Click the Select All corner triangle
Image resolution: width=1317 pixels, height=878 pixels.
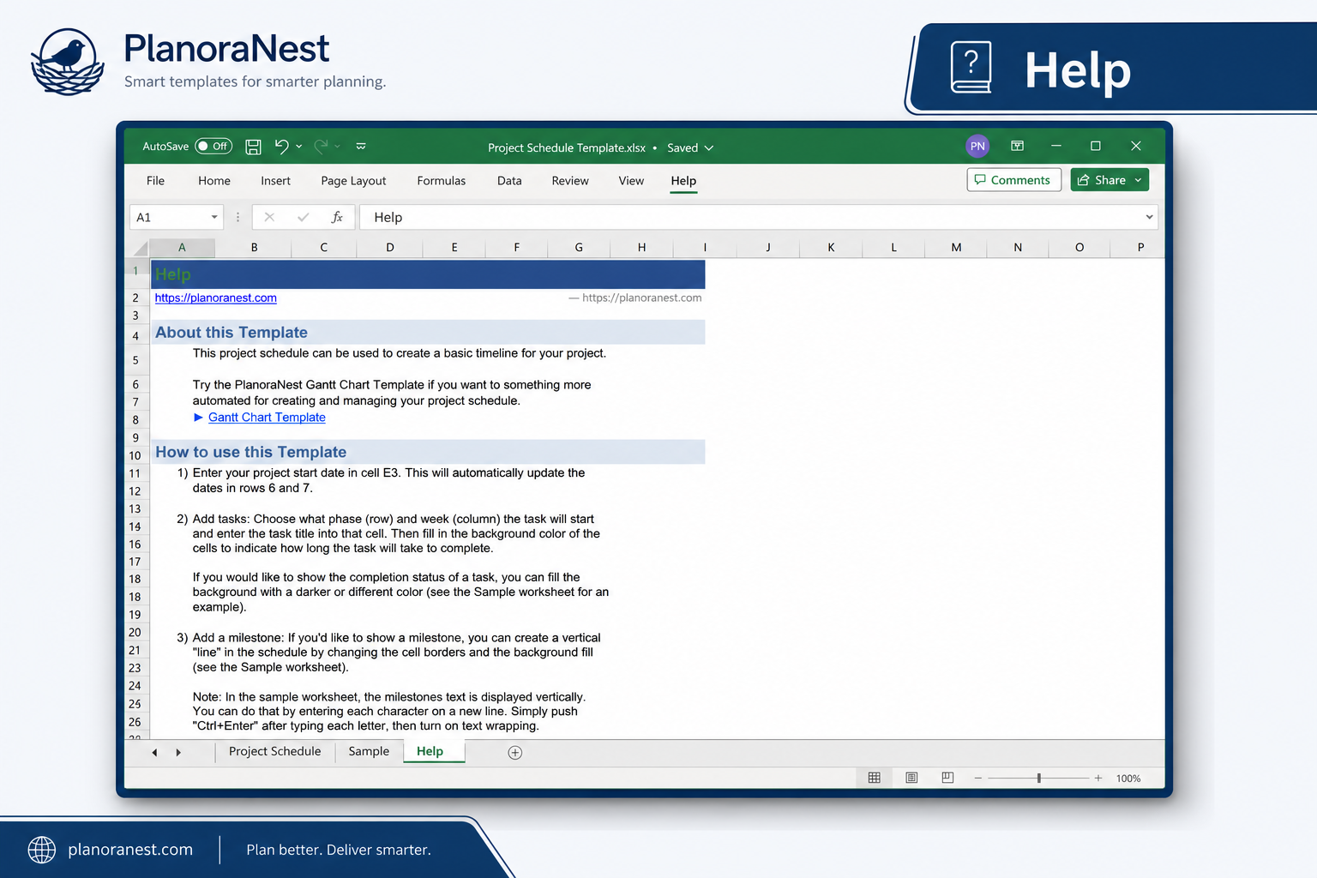(x=141, y=248)
